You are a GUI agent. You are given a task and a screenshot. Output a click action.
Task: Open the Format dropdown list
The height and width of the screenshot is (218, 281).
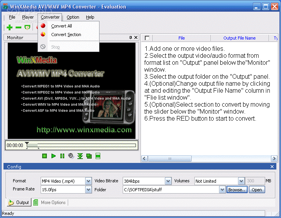88,181
